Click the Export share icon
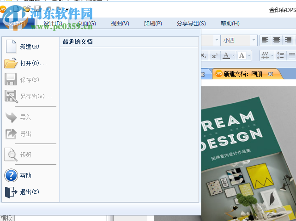This screenshot has width=296, height=221. [x=11, y=134]
